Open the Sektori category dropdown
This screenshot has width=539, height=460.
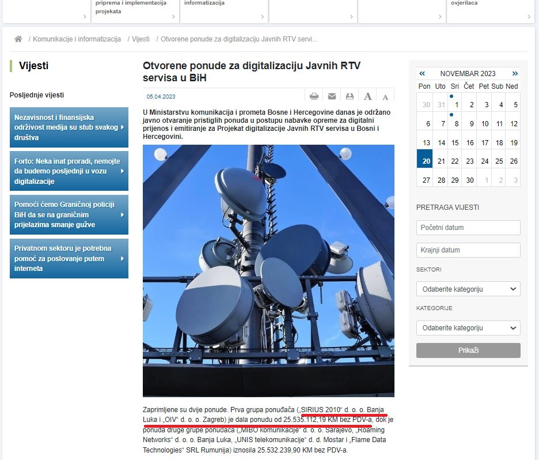coord(468,289)
